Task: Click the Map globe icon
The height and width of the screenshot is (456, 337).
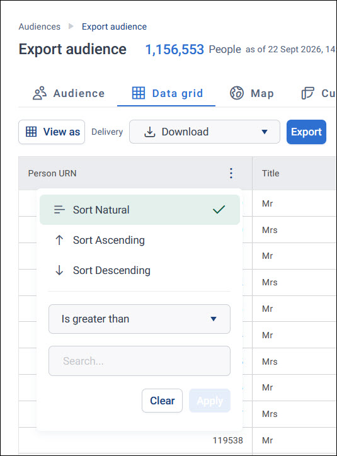Action: [237, 93]
